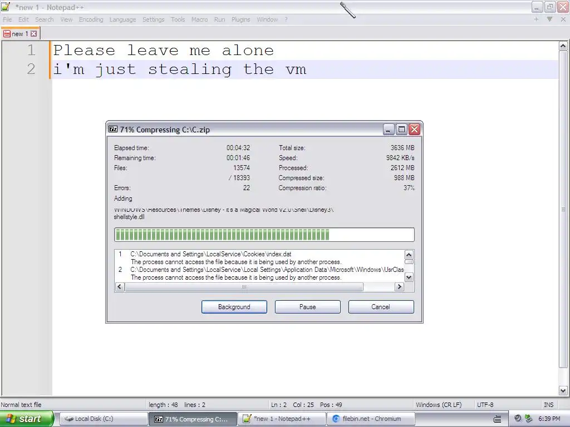The height and width of the screenshot is (427, 570).
Task: Send the compression to Background
Action: [x=234, y=307]
